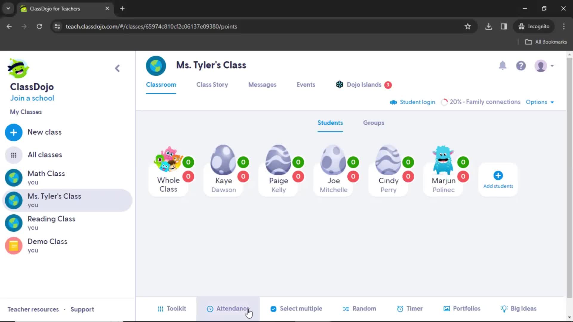Image resolution: width=573 pixels, height=322 pixels.
Task: Click 20% Family connections progress indicator
Action: tap(481, 102)
